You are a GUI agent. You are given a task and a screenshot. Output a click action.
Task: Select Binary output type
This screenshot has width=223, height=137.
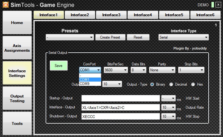(x=152, y=84)
